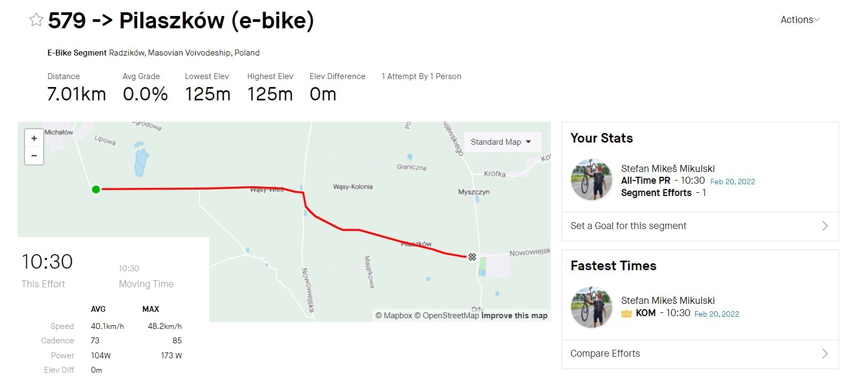Image resolution: width=847 pixels, height=377 pixels.
Task: Open athlete avatar in Your Stats
Action: (x=591, y=180)
